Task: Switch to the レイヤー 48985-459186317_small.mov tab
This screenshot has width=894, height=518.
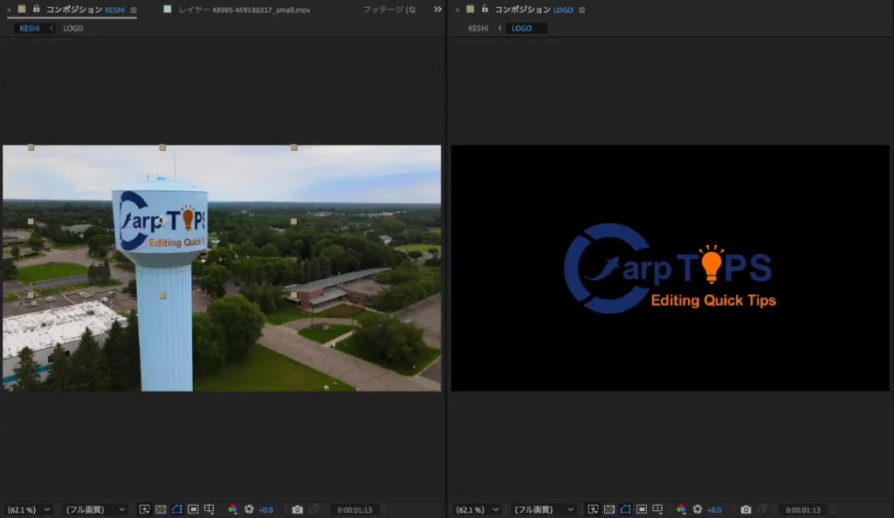Action: tap(244, 10)
